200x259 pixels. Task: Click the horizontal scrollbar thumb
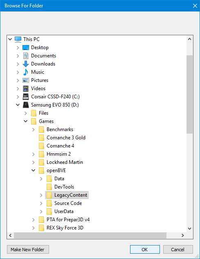tap(90, 235)
